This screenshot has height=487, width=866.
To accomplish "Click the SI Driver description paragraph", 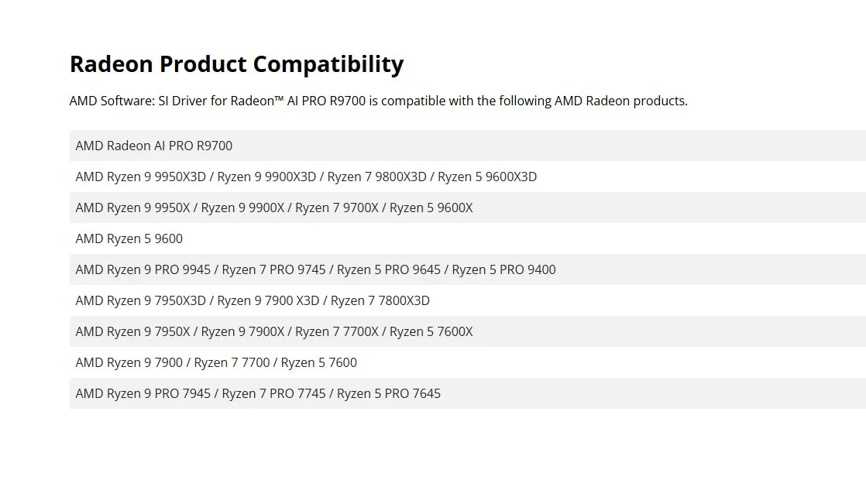I will 378,101.
